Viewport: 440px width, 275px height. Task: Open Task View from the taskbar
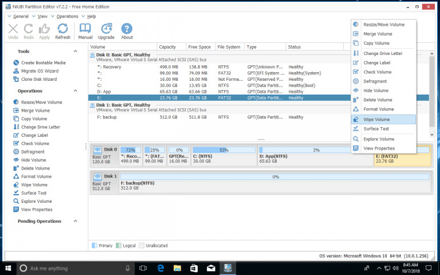point(143,268)
